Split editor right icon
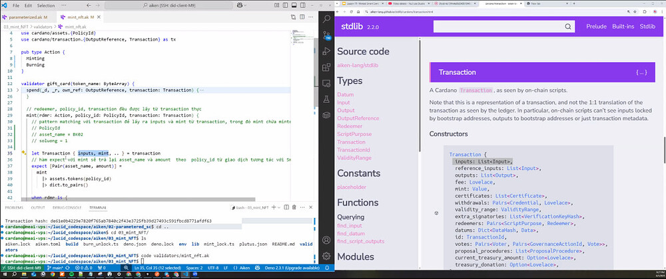666x279 pixels. pyautogui.click(x=301, y=17)
